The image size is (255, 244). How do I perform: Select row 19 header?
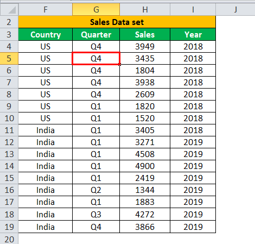point(9,227)
